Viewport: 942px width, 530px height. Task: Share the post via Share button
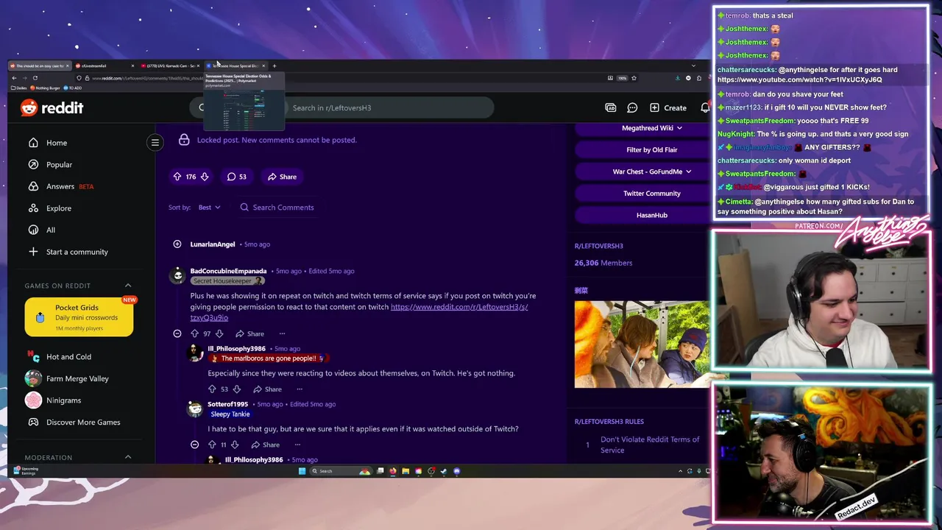(x=282, y=177)
